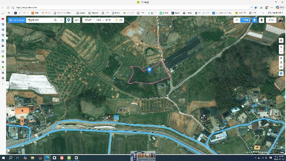The width and height of the screenshot is (286, 161).
Task: Open Windows Start menu on taskbar
Action: (x=4, y=158)
